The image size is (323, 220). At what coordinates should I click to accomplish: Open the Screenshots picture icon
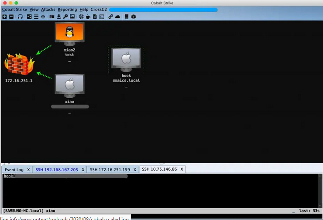(72, 17)
